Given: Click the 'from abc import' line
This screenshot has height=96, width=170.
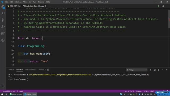Looking at the screenshot, I should click(29, 38).
